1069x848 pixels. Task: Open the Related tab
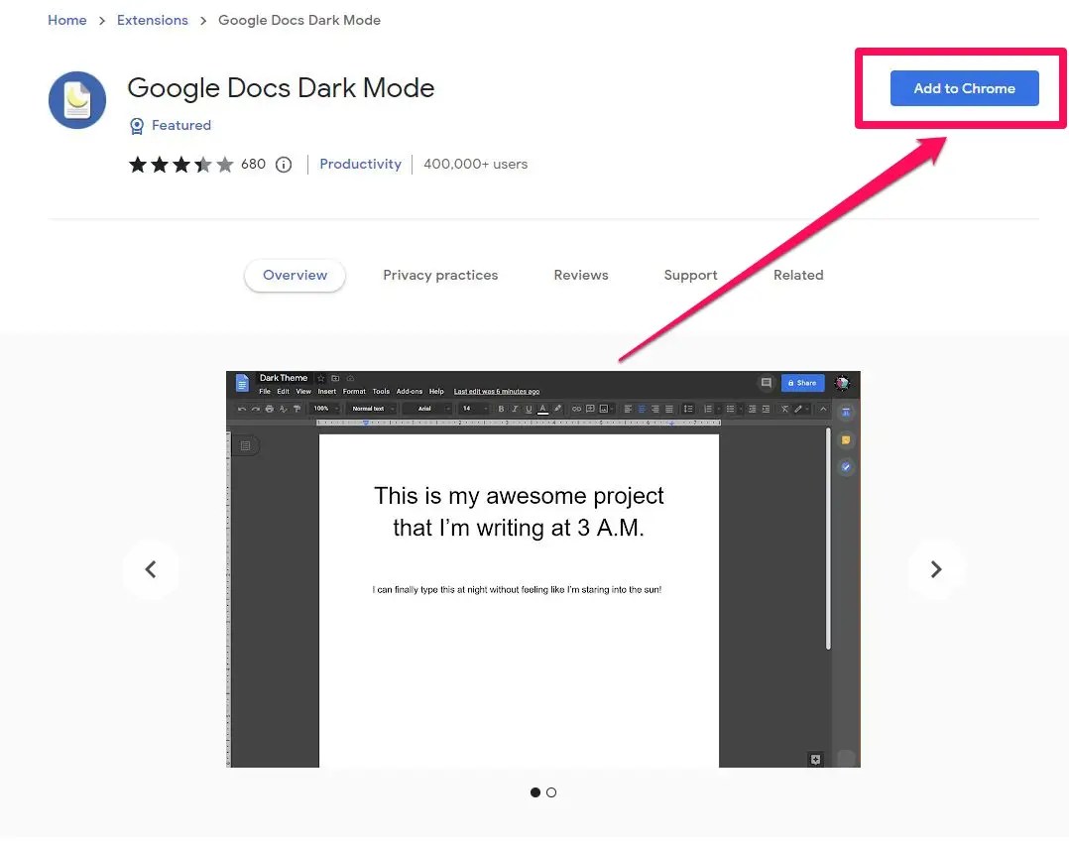798,275
